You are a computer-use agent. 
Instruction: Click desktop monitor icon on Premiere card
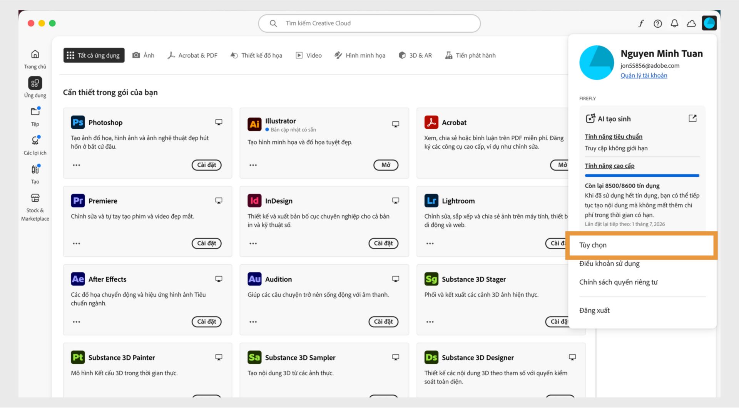pos(219,201)
